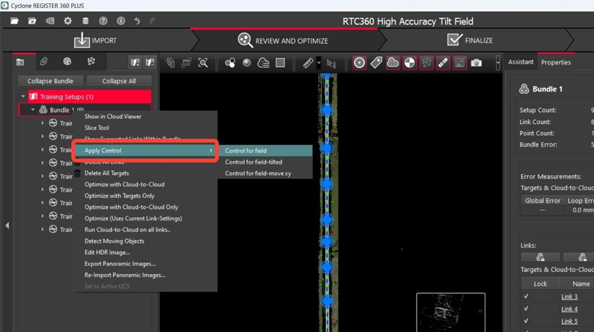Click the lock links button under Links

click(x=540, y=257)
